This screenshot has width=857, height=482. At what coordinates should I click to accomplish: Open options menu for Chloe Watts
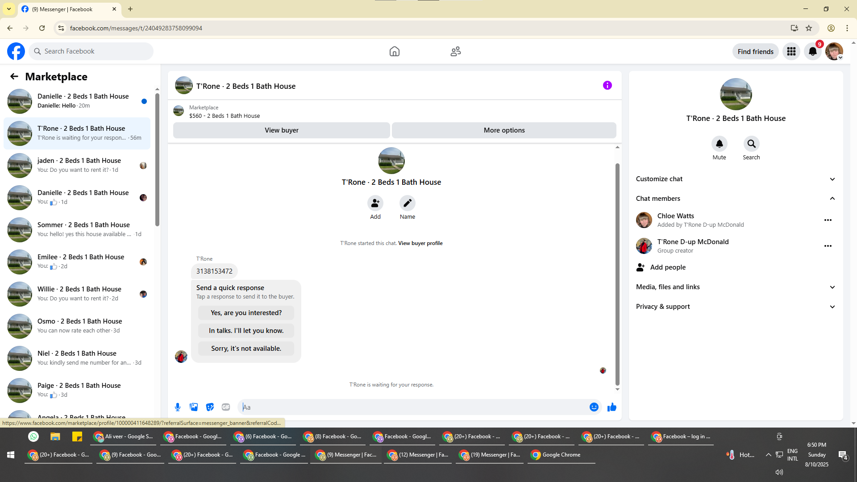828,220
